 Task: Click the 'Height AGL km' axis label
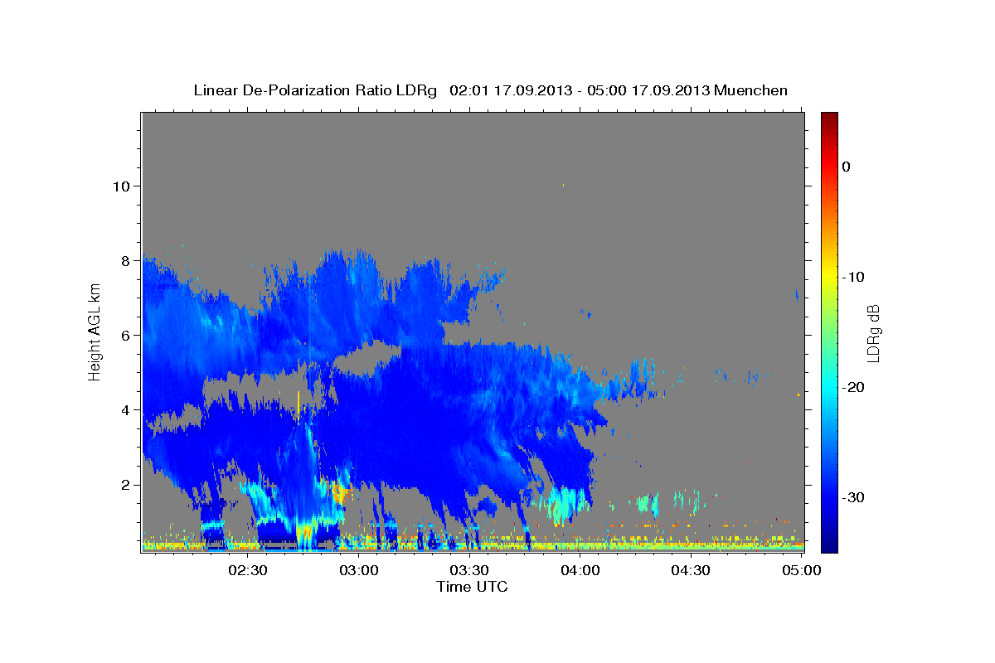pyautogui.click(x=95, y=331)
